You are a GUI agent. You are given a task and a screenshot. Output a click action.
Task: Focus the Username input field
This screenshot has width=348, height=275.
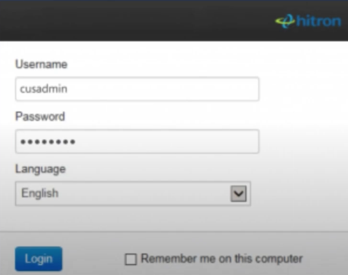(x=137, y=89)
